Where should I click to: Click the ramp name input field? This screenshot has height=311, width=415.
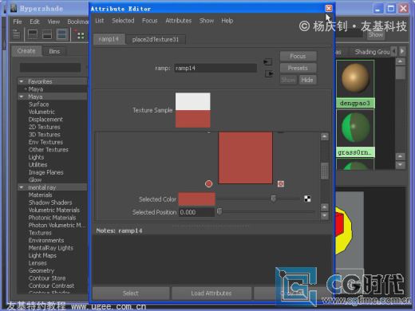pos(215,68)
